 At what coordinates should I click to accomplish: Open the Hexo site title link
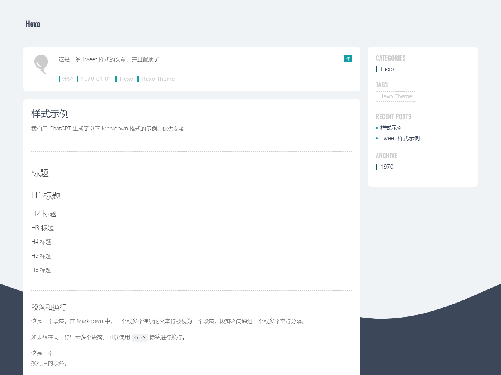pyautogui.click(x=33, y=24)
